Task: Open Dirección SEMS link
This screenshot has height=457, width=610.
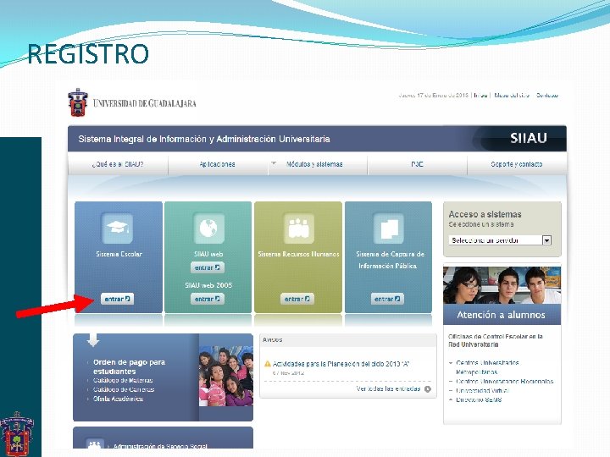Action: 479,399
